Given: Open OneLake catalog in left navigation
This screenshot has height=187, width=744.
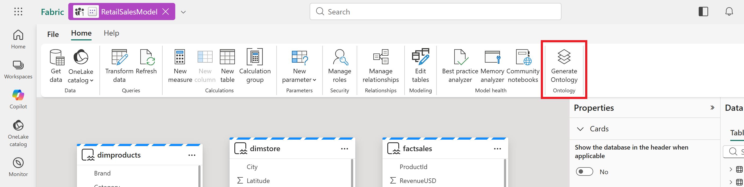Looking at the screenshot, I should pyautogui.click(x=18, y=133).
